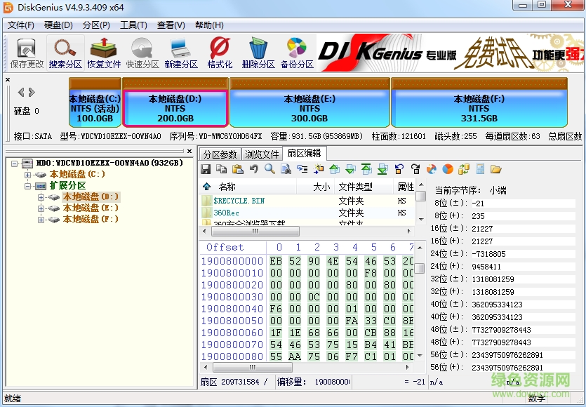Open the Search Partition tool
Screen dimensions: 586x407
click(65, 49)
